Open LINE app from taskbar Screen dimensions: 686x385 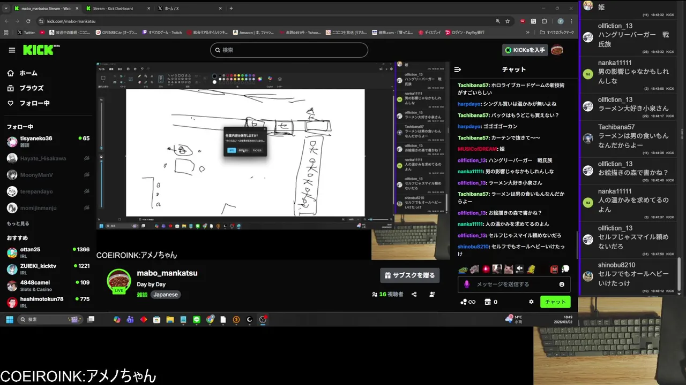[x=197, y=320]
